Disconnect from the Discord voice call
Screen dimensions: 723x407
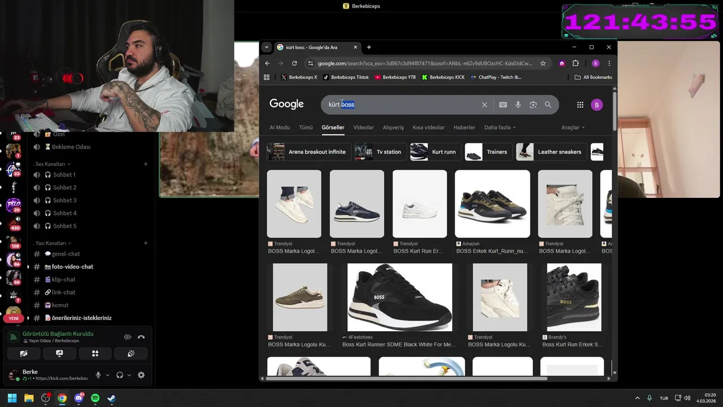click(141, 337)
